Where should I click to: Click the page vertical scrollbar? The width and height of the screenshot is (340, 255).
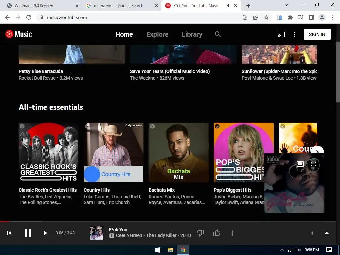click(338, 72)
